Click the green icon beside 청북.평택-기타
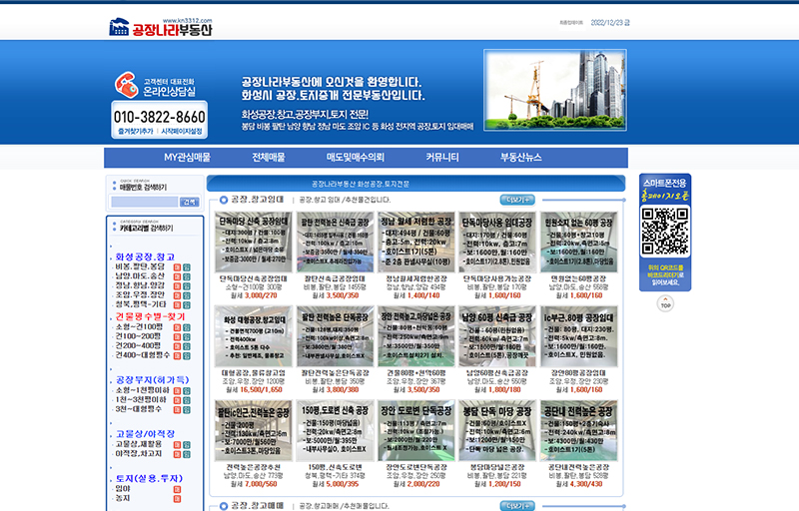 coord(187,304)
